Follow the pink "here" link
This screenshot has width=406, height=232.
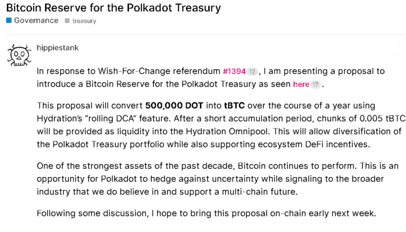pos(301,84)
